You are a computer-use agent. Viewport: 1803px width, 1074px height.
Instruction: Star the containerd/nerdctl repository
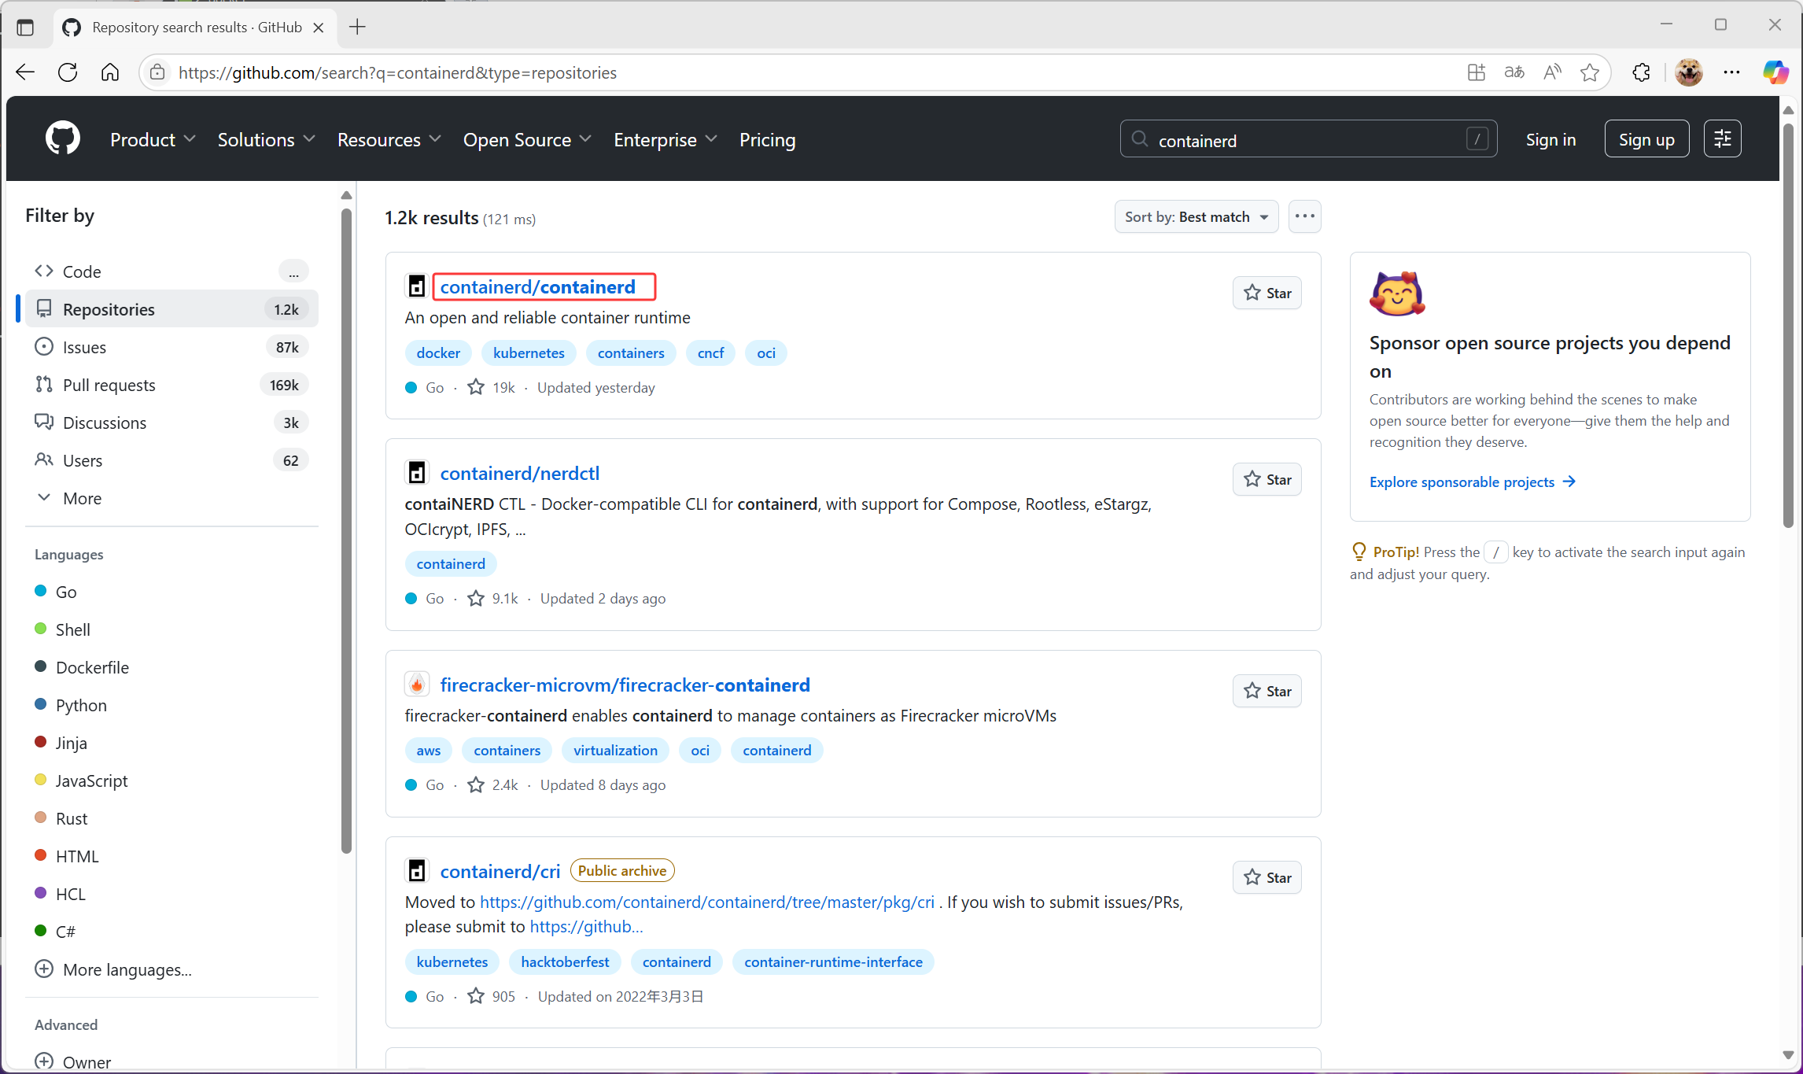coord(1267,479)
